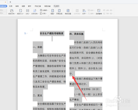Switch to the 章节 chapter tab
This screenshot has width=138, height=110.
point(30,6)
